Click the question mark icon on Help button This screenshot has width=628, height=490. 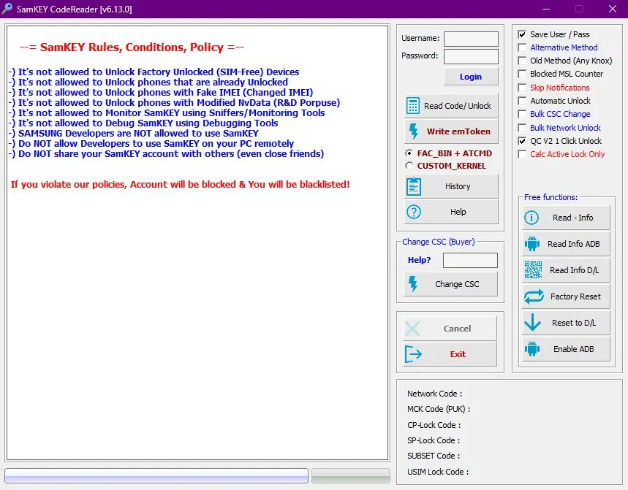(413, 212)
